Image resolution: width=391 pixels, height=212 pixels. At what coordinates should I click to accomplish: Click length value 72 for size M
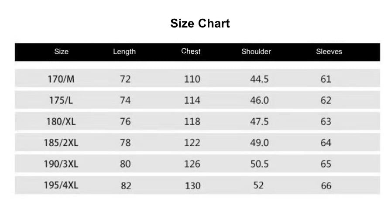(125, 79)
